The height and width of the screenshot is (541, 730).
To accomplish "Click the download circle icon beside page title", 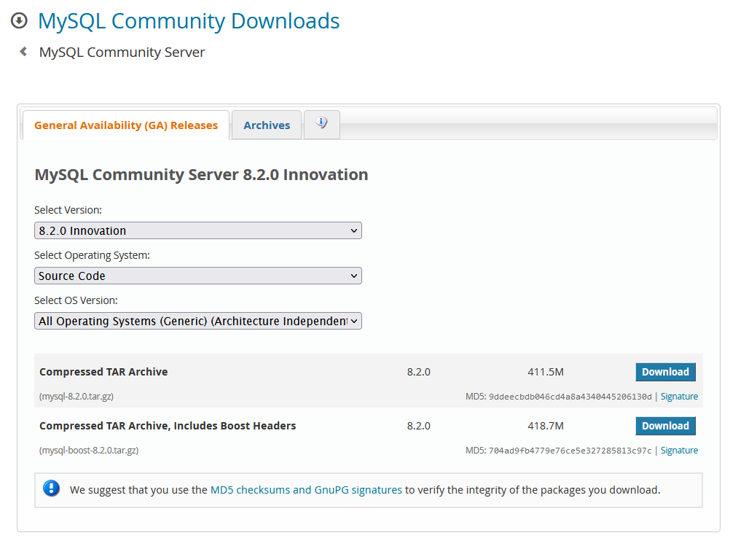I will (19, 20).
